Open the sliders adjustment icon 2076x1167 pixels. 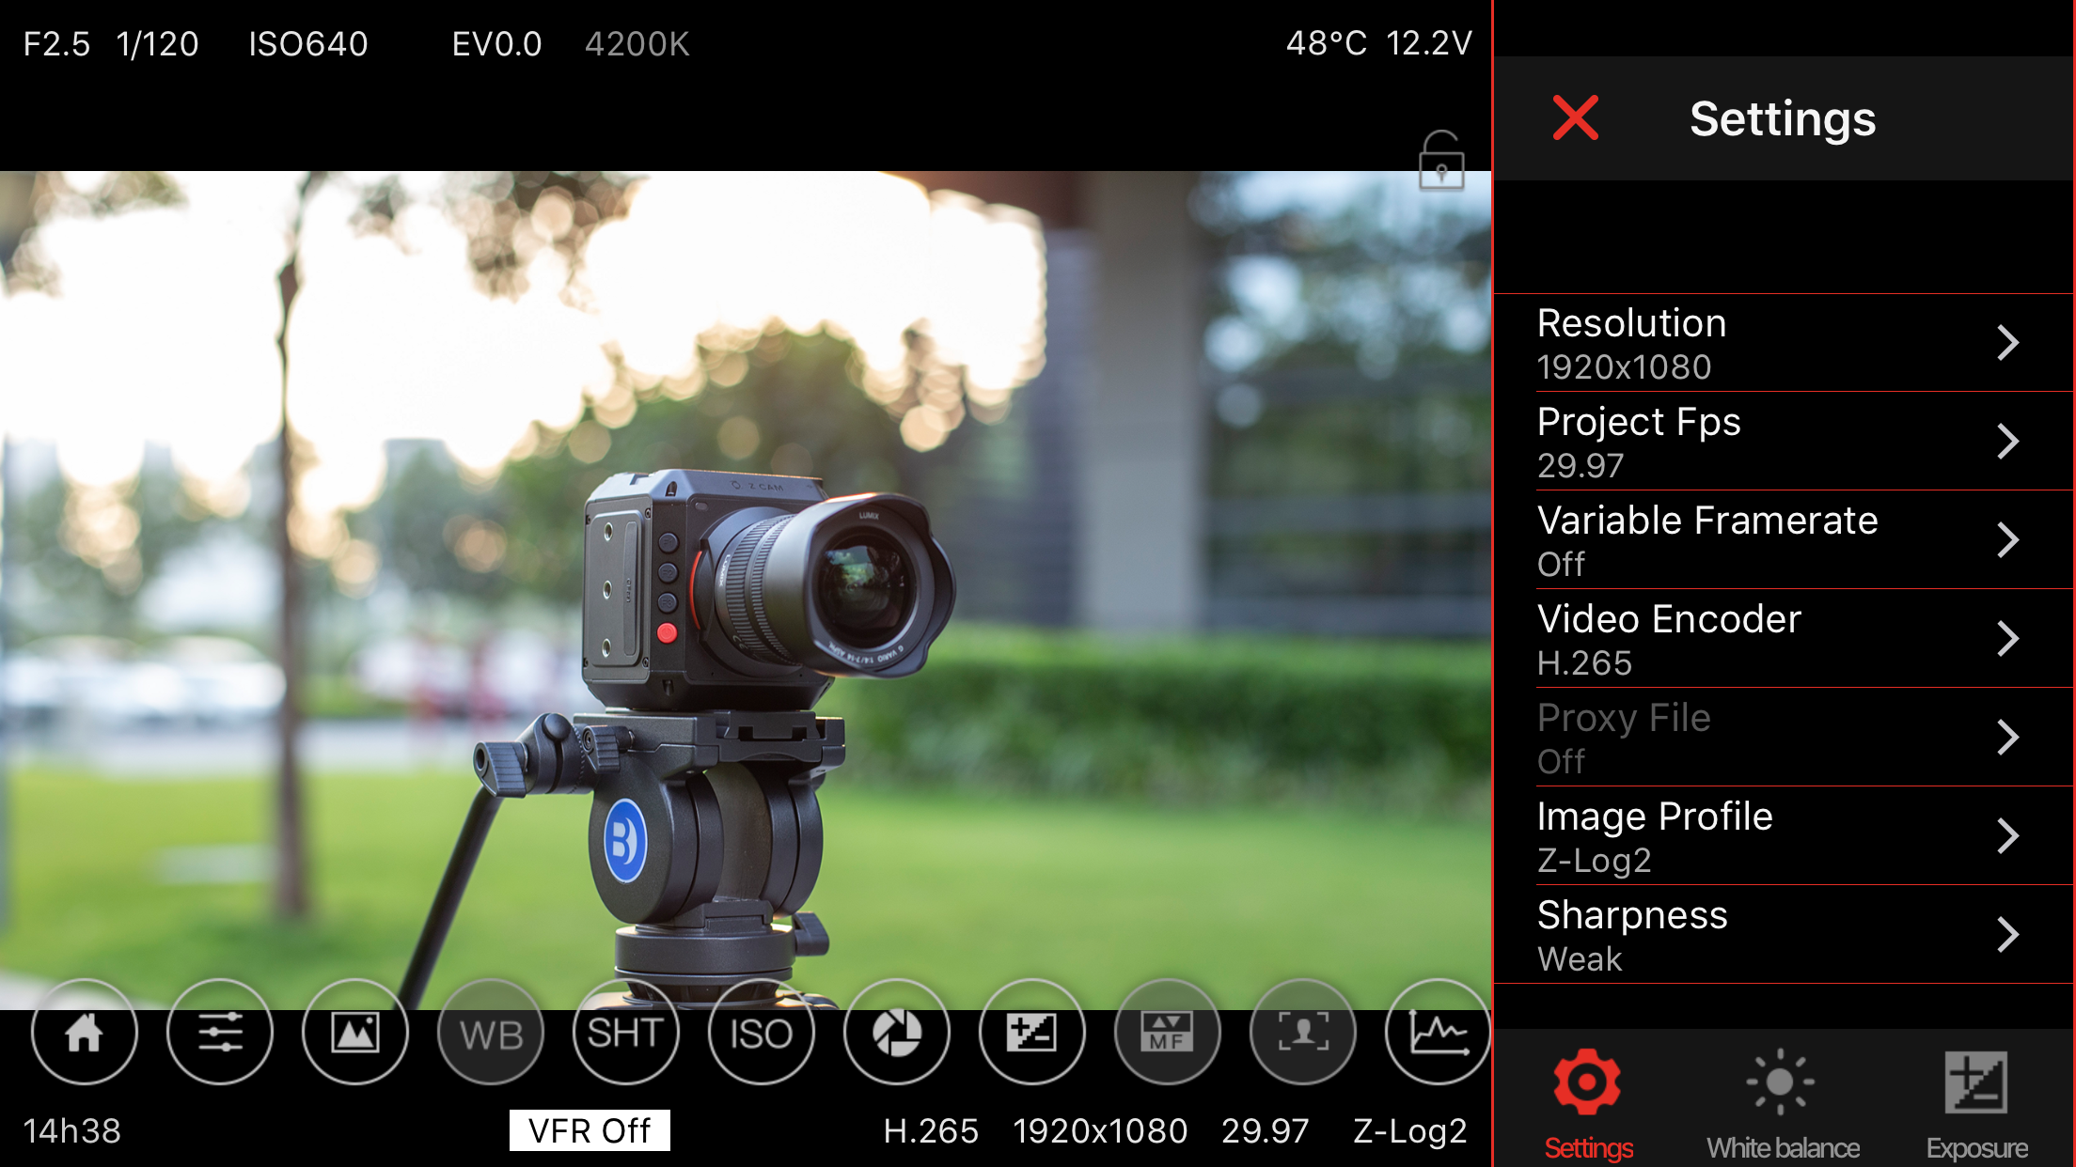pos(219,1033)
